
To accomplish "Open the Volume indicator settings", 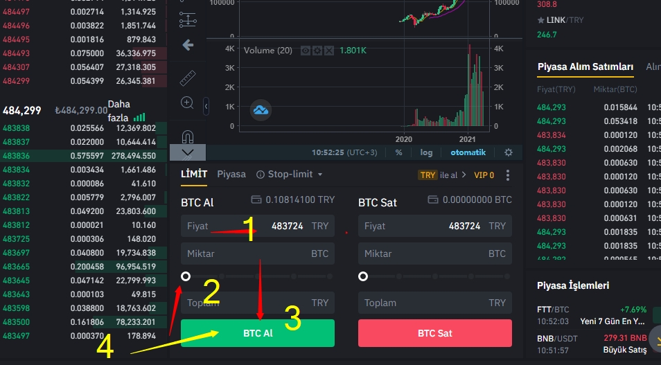I will [317, 51].
